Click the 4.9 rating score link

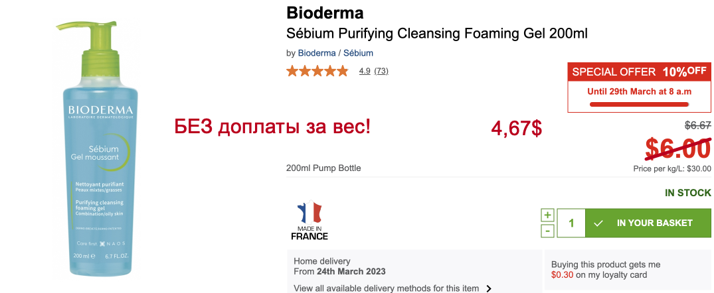(x=365, y=71)
